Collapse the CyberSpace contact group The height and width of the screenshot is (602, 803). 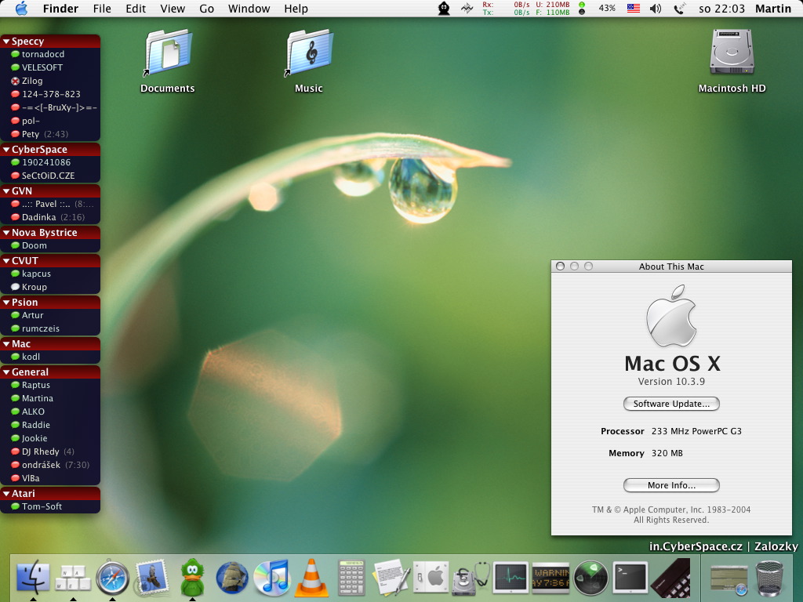(6, 150)
